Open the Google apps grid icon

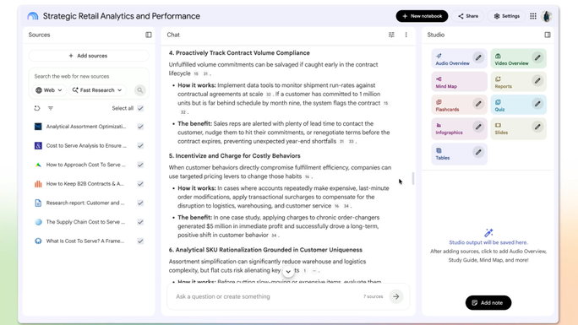(533, 16)
